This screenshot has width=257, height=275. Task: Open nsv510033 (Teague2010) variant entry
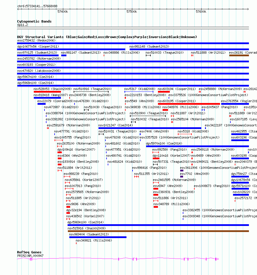click(x=165, y=53)
